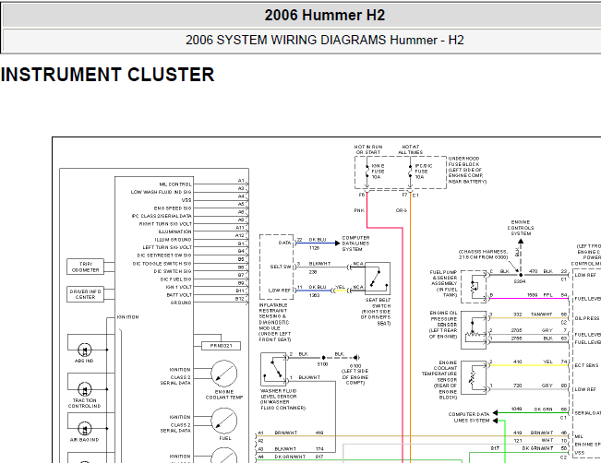601x463 pixels.
Task: Click the DIC TOGGLE SWITCH SIG label
Action: [x=162, y=264]
